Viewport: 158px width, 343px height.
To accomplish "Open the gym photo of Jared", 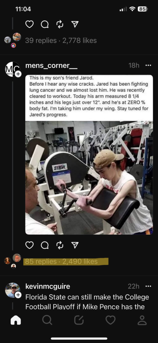I will pos(89,178).
